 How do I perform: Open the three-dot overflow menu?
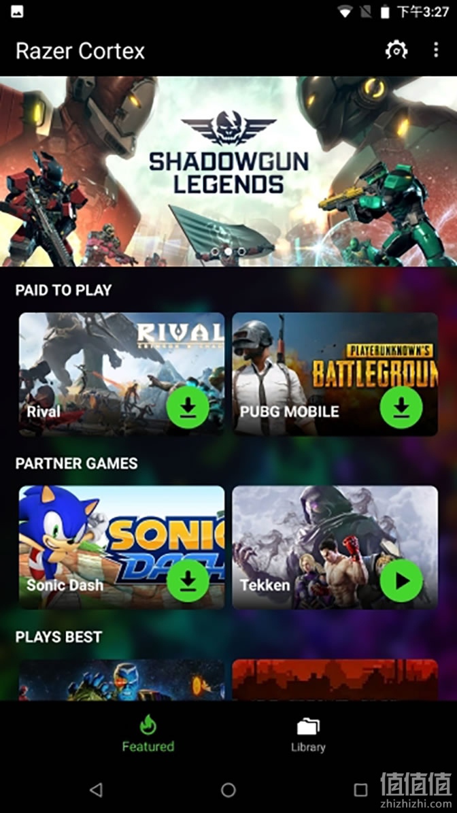pyautogui.click(x=436, y=50)
